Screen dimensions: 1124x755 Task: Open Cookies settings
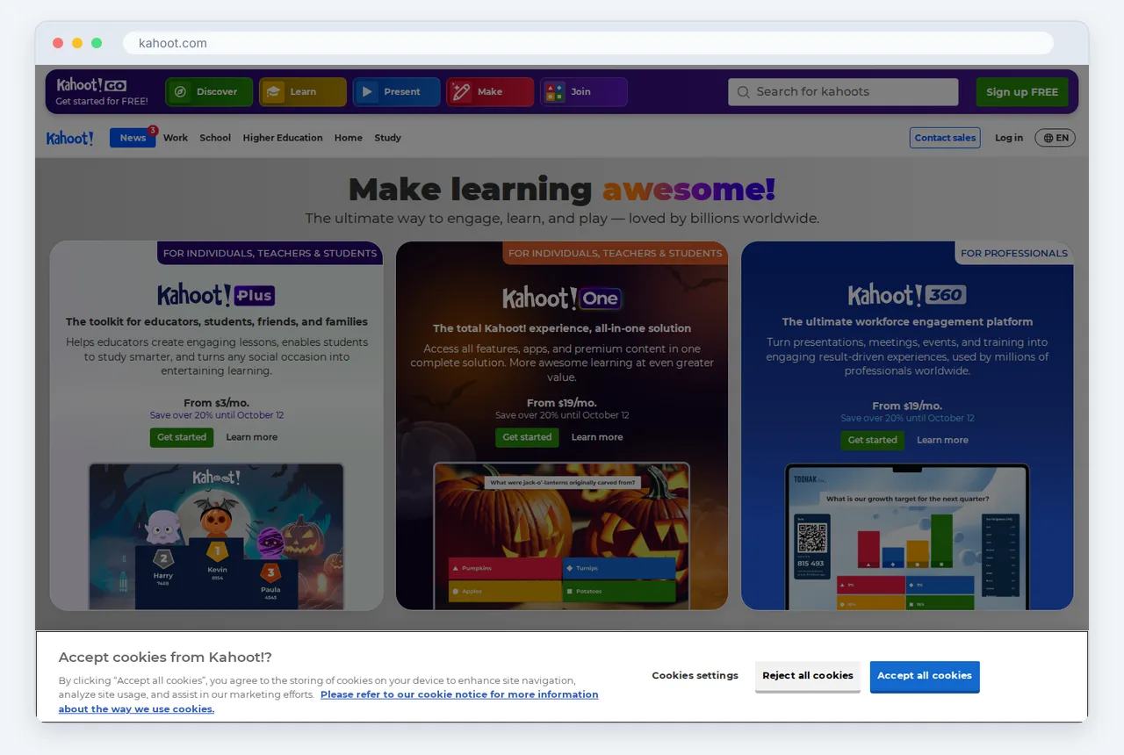pyautogui.click(x=695, y=676)
